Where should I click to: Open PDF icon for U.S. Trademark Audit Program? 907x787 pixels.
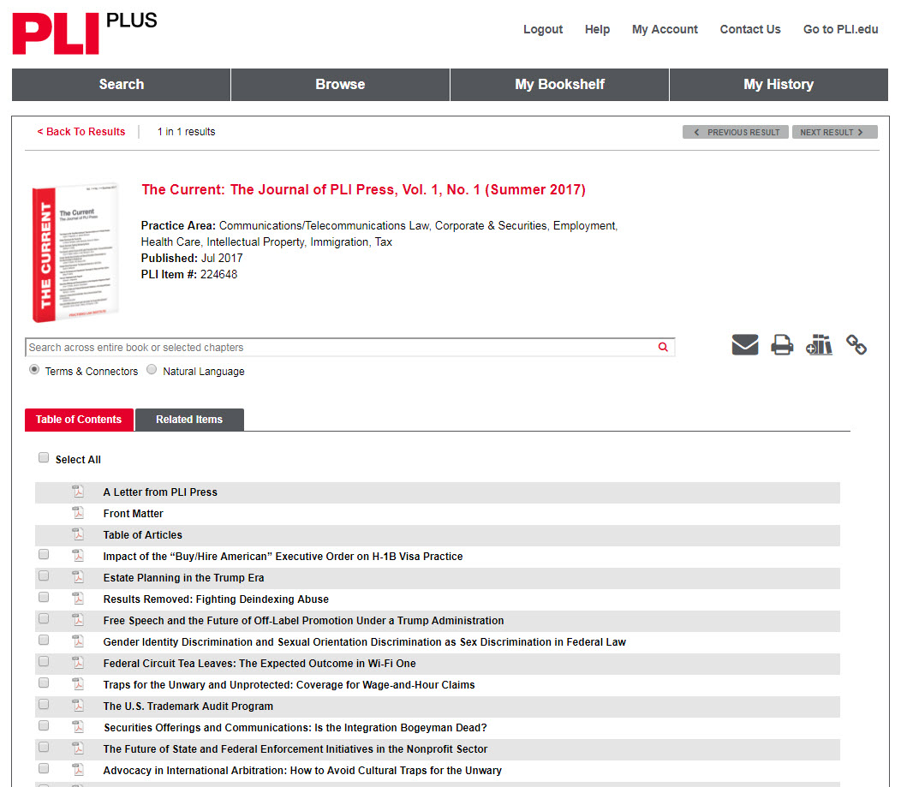(78, 706)
